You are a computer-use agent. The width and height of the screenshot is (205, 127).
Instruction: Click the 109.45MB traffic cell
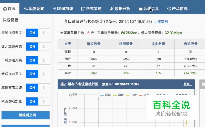click(x=190, y=59)
